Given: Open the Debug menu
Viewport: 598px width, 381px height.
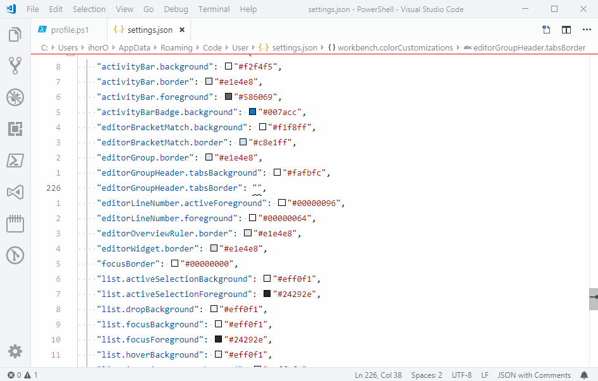Looking at the screenshot, I should pyautogui.click(x=176, y=9).
